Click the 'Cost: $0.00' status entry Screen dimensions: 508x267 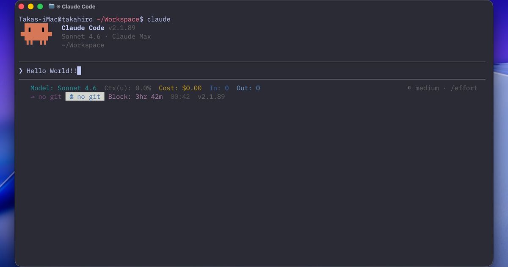pyautogui.click(x=180, y=88)
